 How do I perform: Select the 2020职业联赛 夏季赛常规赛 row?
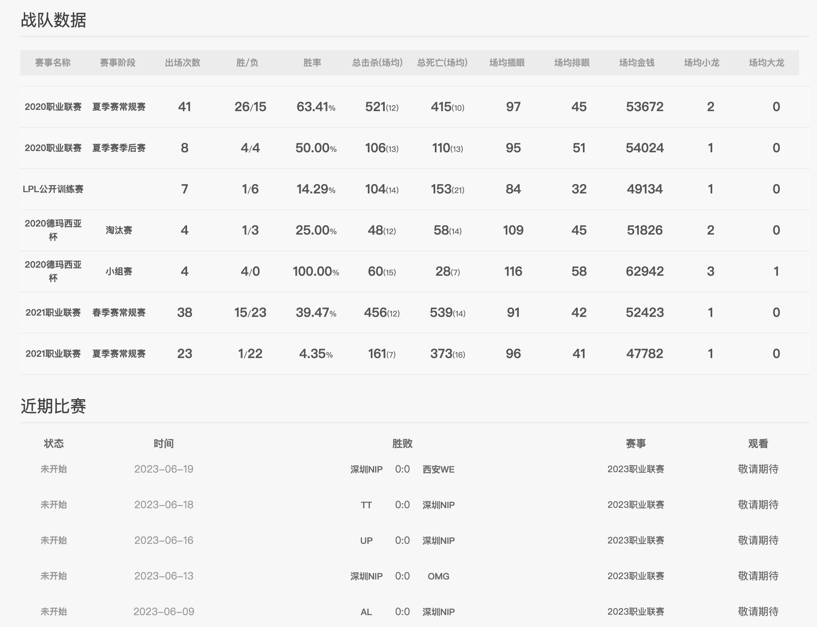pyautogui.click(x=53, y=107)
